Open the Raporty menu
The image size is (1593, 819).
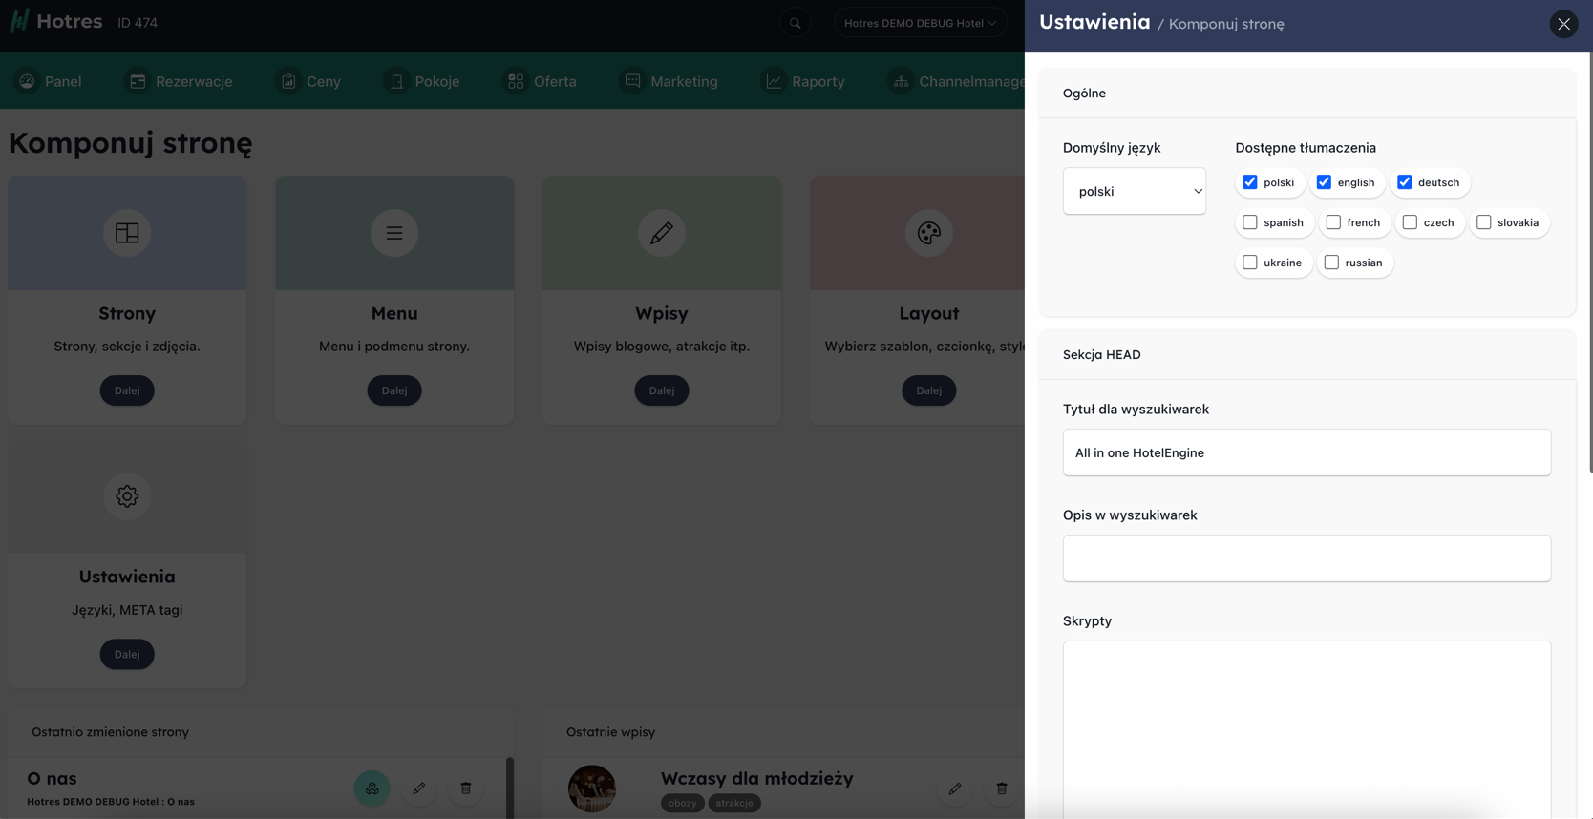(x=805, y=81)
